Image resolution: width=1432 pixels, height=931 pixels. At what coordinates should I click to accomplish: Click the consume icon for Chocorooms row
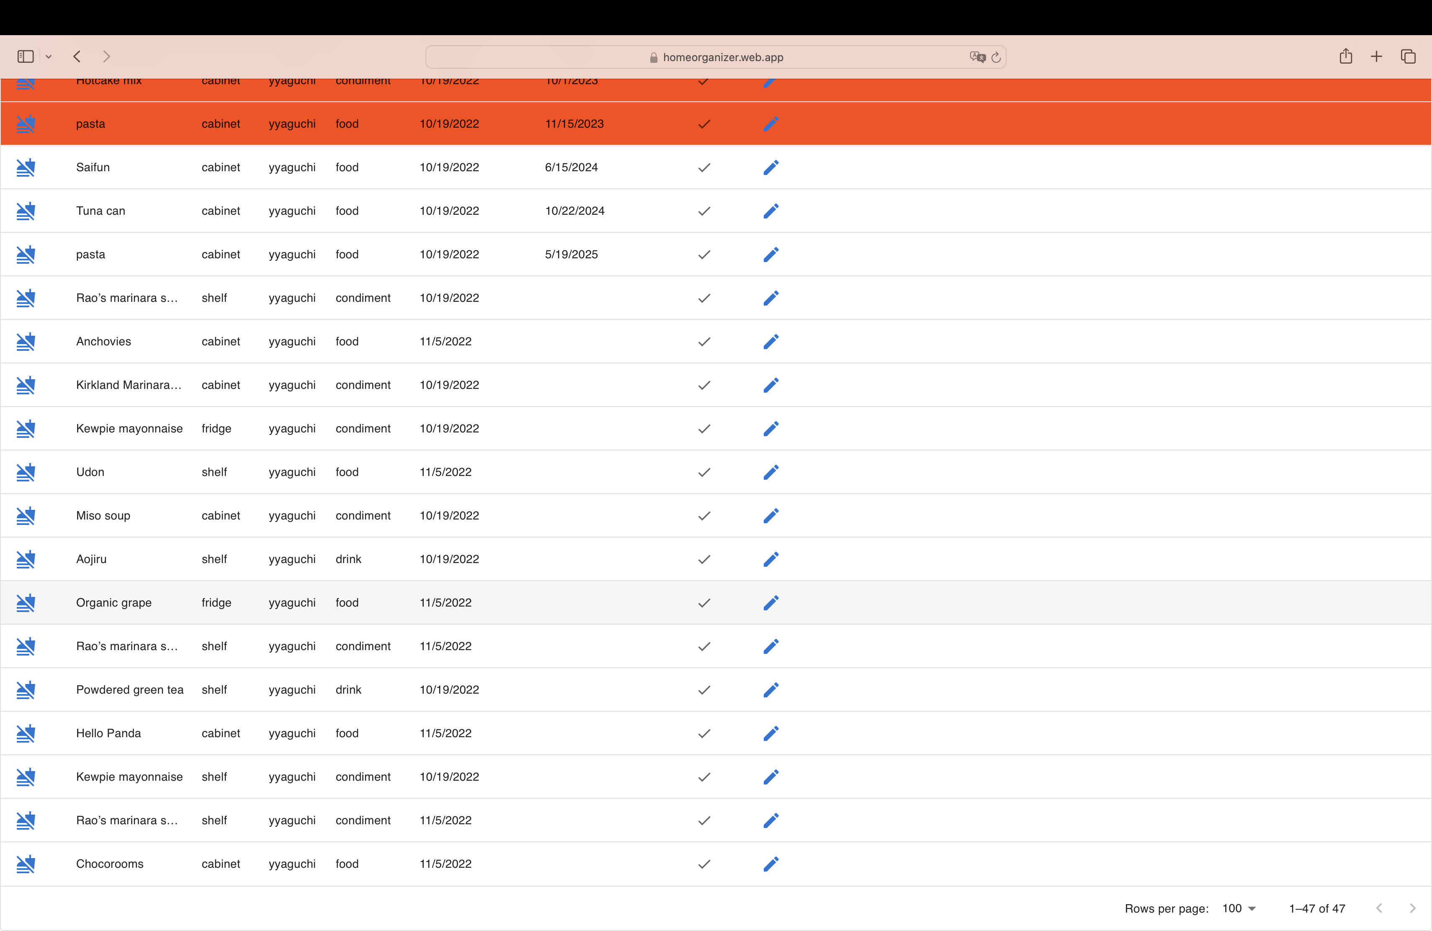coord(25,864)
